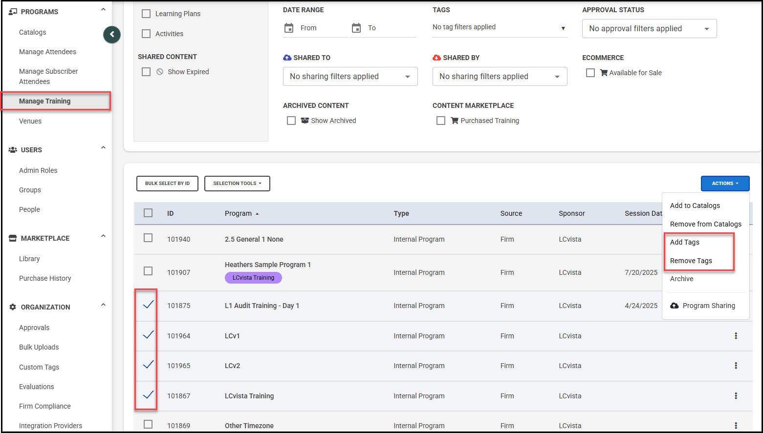Expand the Shared To filter dropdown
The image size is (763, 433).
click(350, 77)
